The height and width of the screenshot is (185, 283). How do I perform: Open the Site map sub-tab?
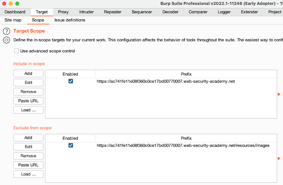point(13,20)
